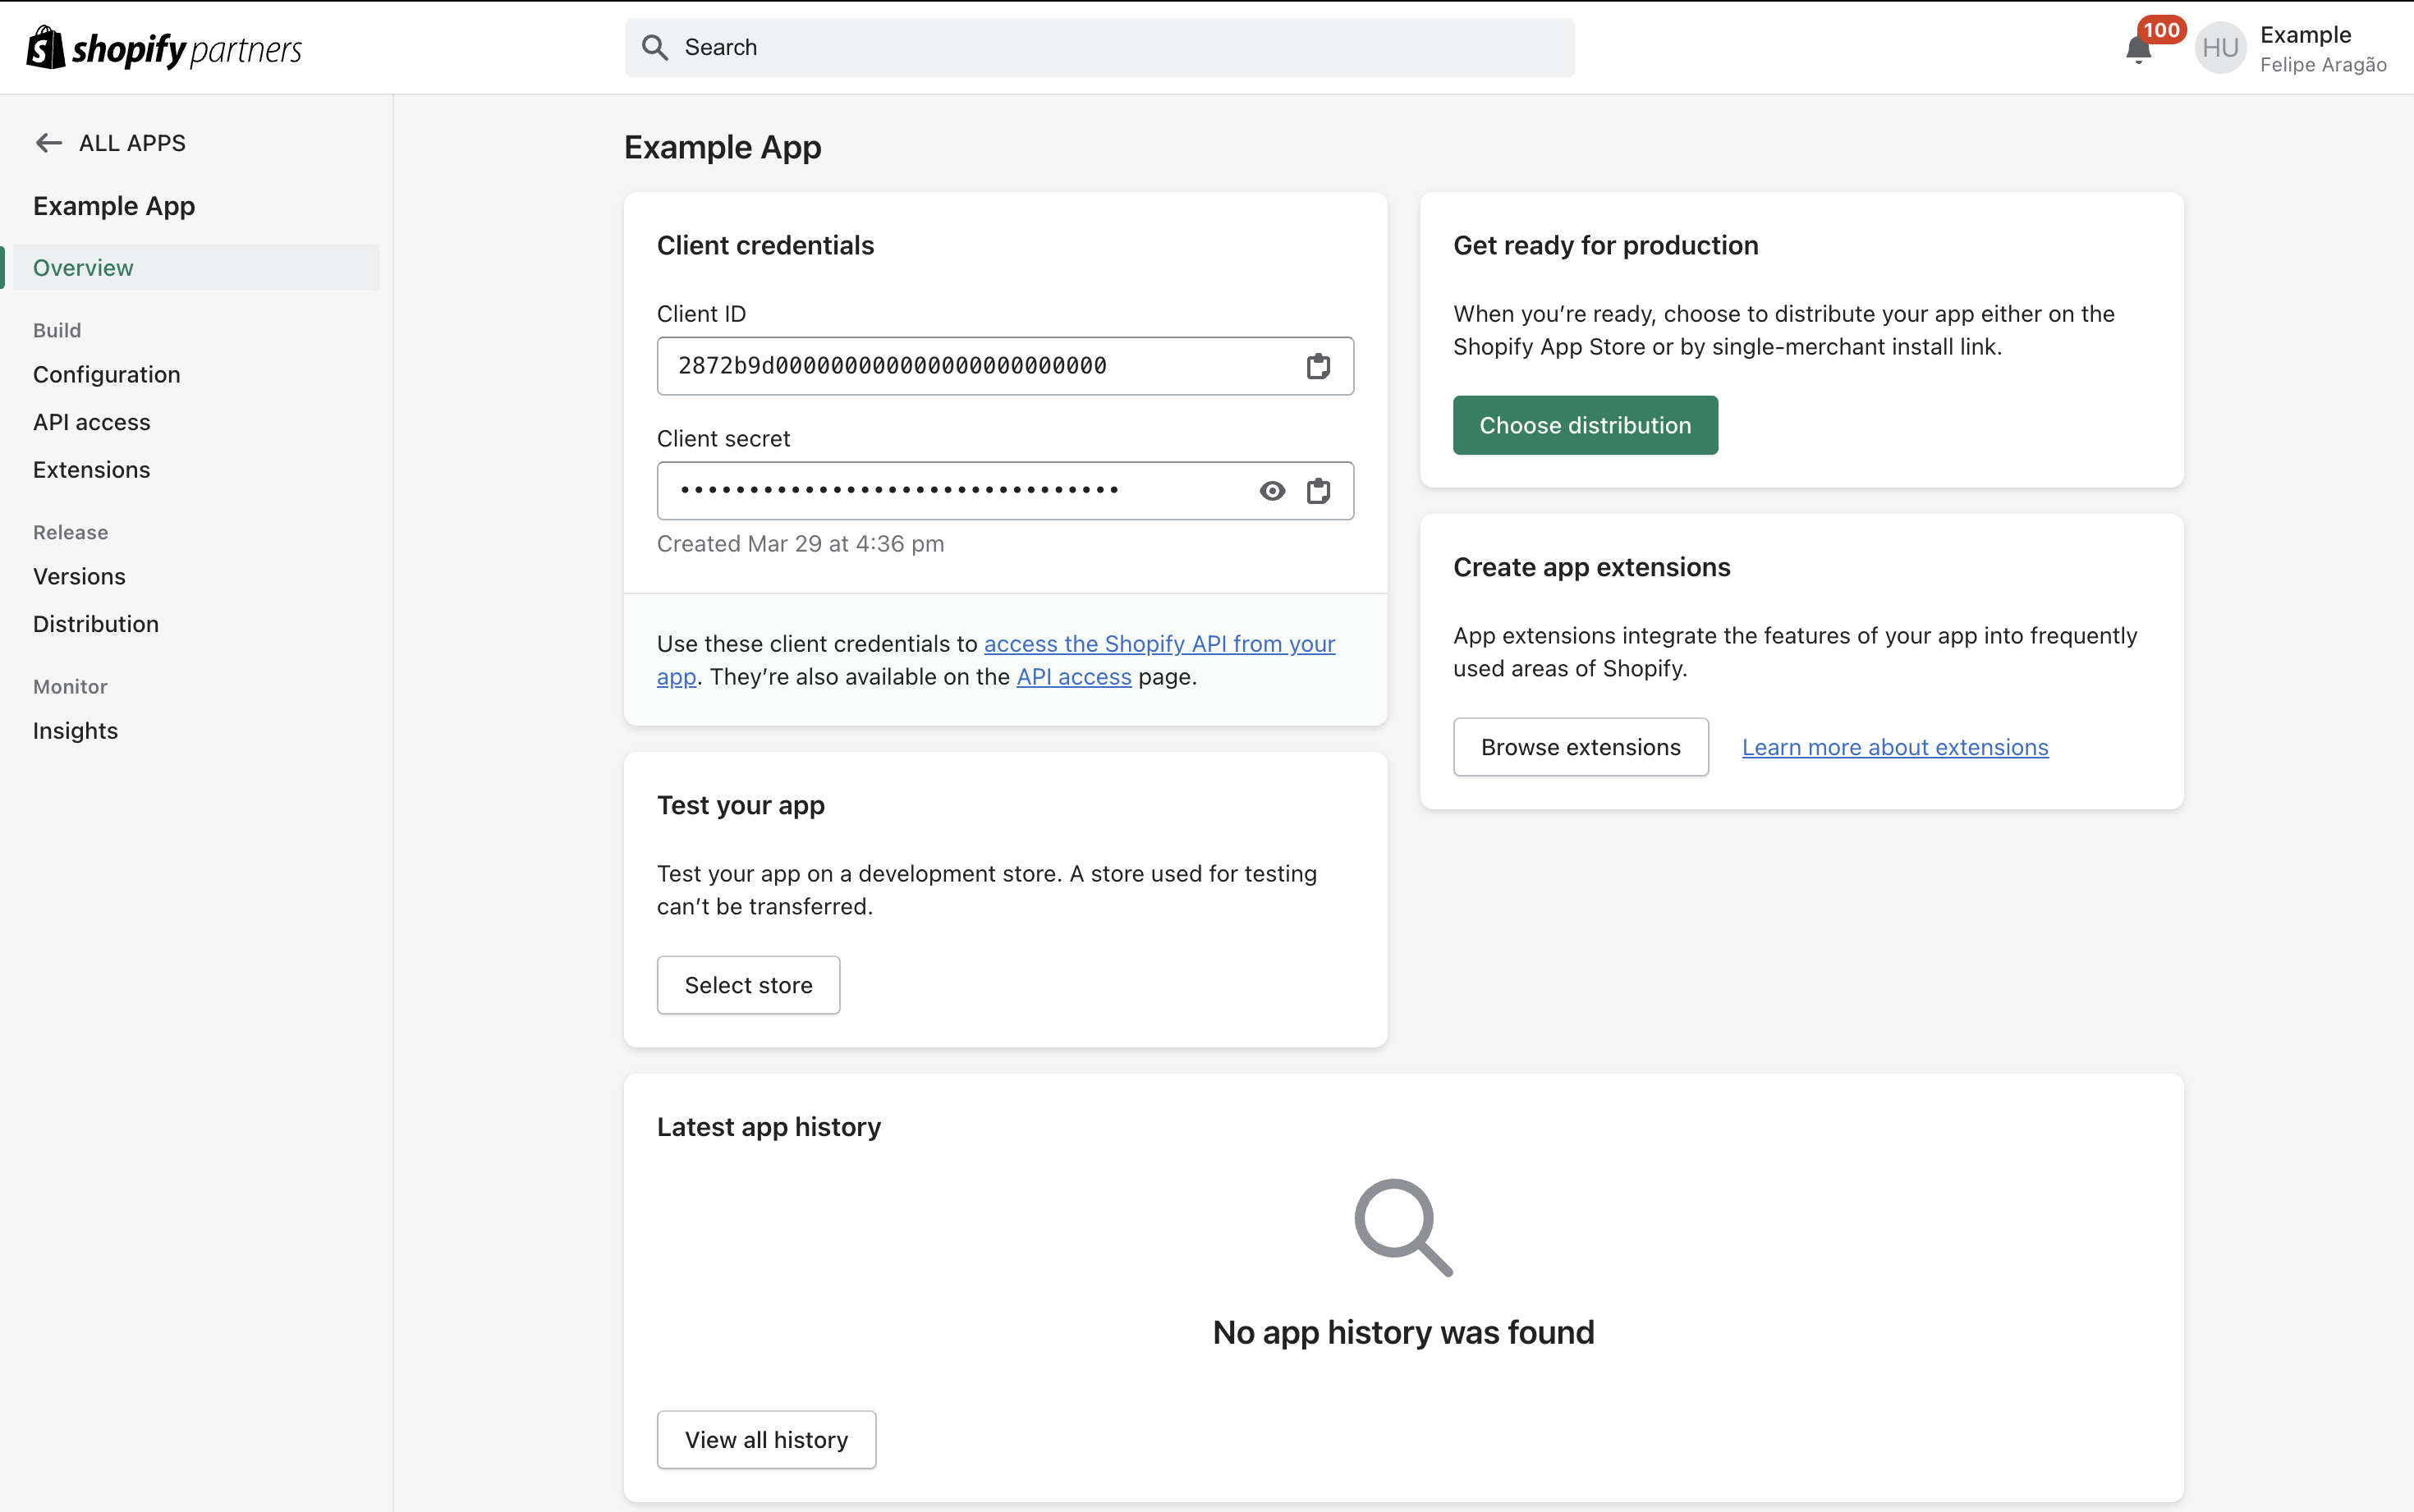Click the 'Create app extensions' heading
2414x1512 pixels.
pos(1591,568)
